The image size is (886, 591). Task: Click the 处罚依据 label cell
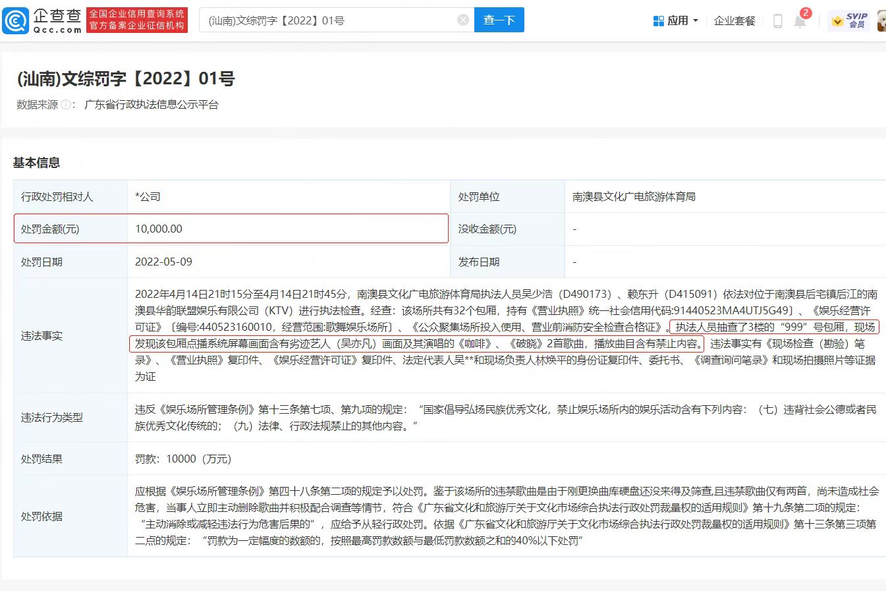pos(70,516)
